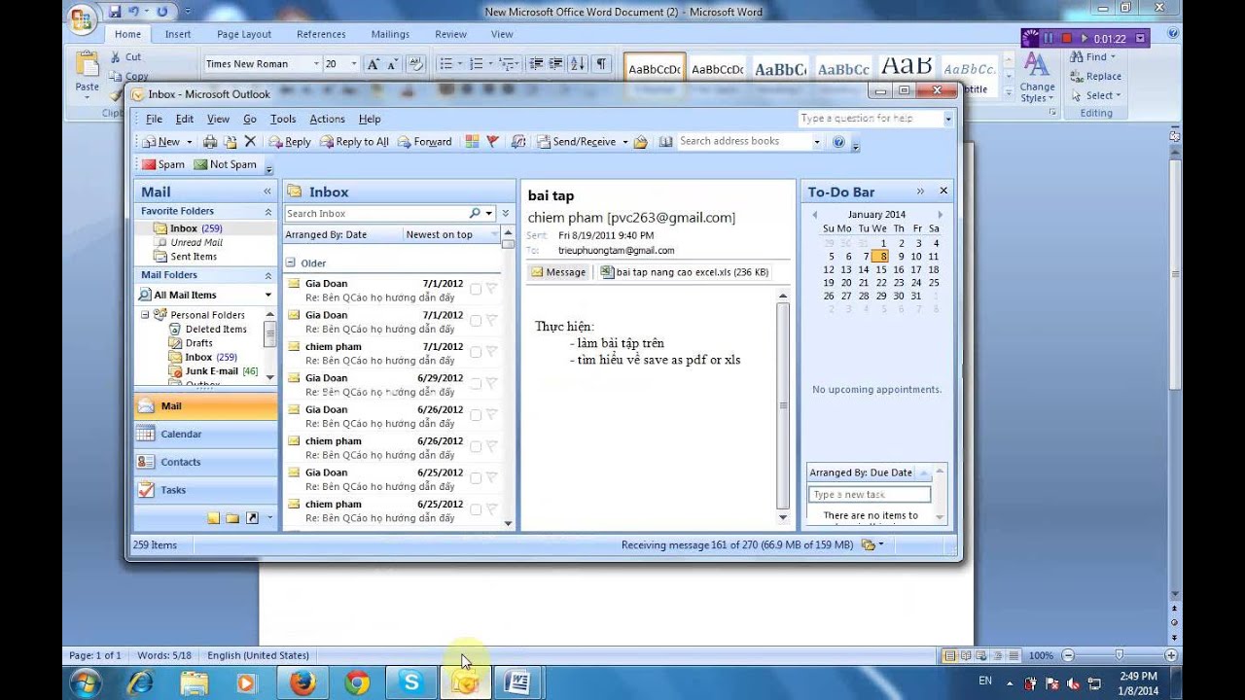Viewport: 1245px width, 700px height.
Task: Open Skype from taskbar
Action: click(410, 683)
